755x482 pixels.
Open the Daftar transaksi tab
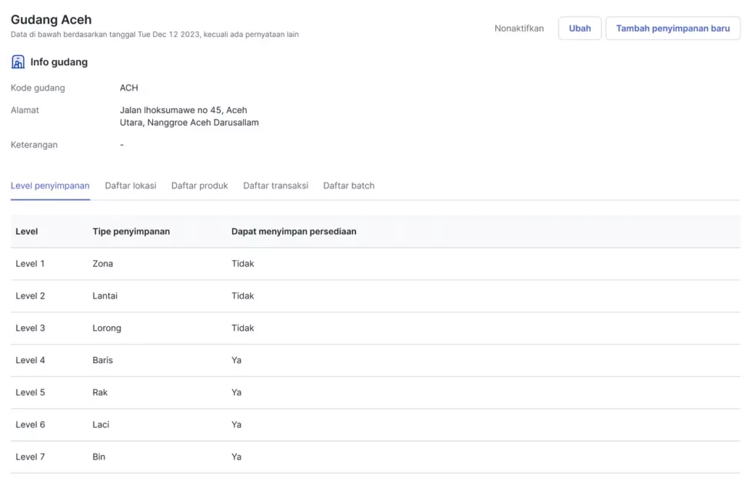(x=275, y=186)
